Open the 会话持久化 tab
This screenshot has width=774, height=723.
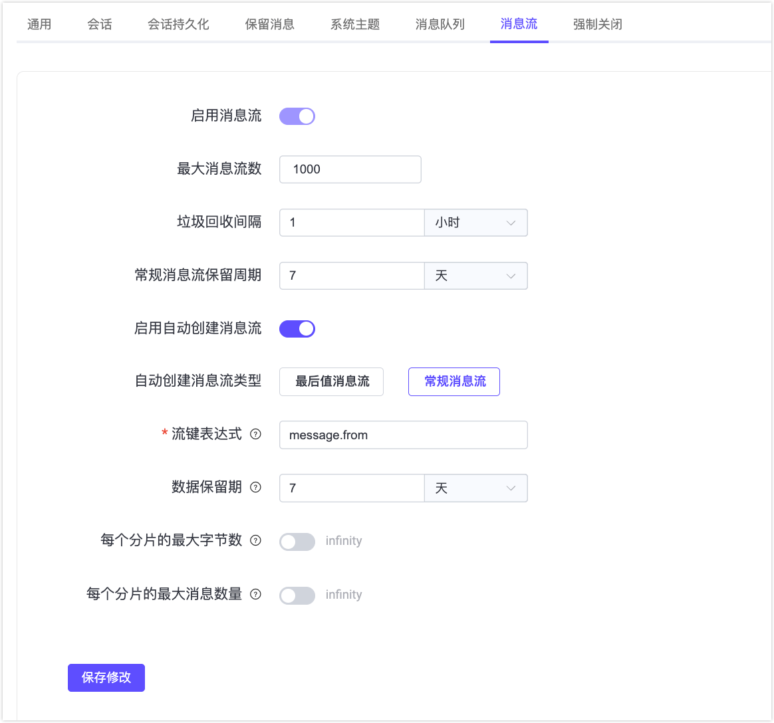[x=177, y=24]
